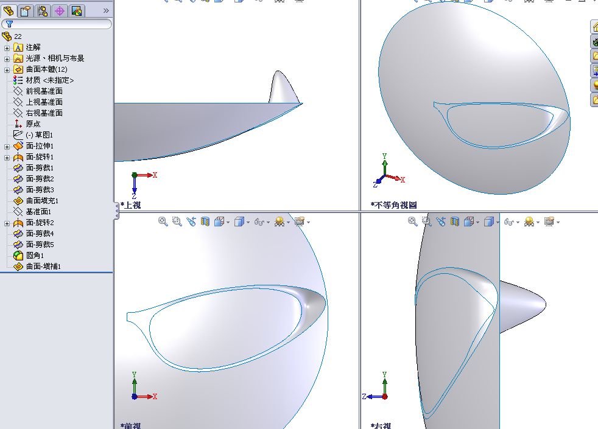The height and width of the screenshot is (429, 598).
Task: Open Display Style dropdown arrow, right viewport
Action: pos(498,223)
